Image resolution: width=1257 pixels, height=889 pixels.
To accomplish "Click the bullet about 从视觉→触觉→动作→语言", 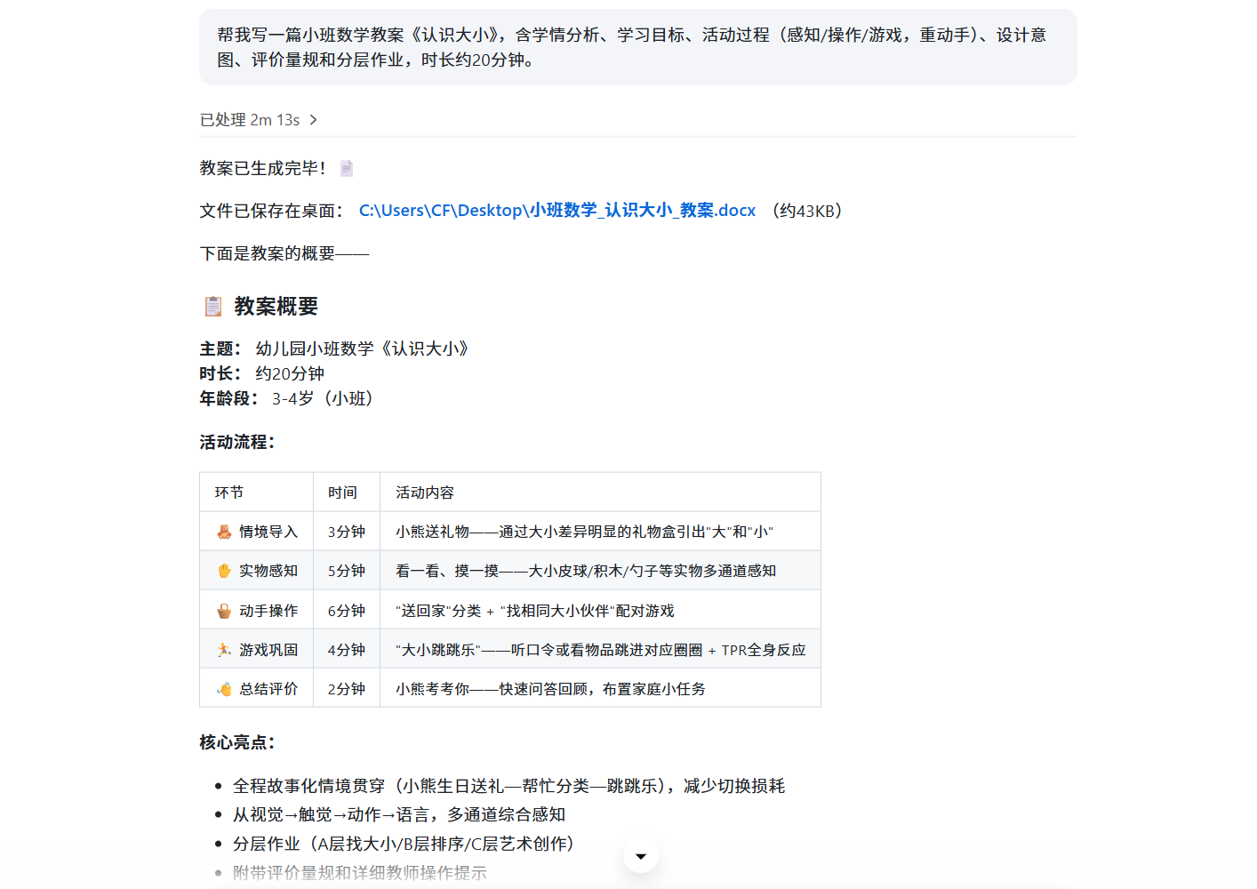I will (399, 814).
